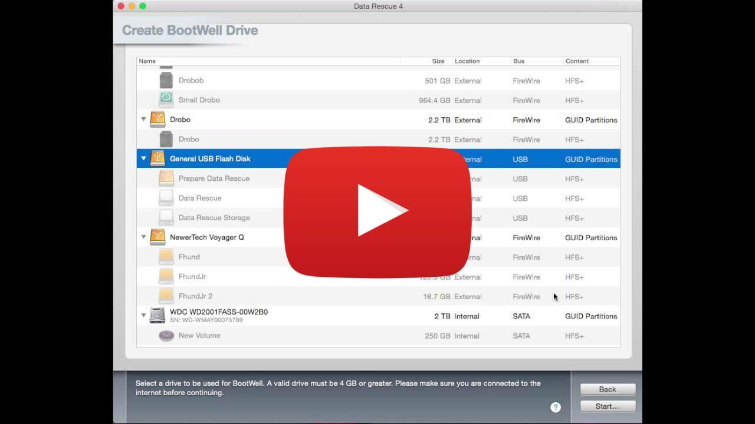Click the New Volume disk icon
The width and height of the screenshot is (755, 424).
click(166, 335)
